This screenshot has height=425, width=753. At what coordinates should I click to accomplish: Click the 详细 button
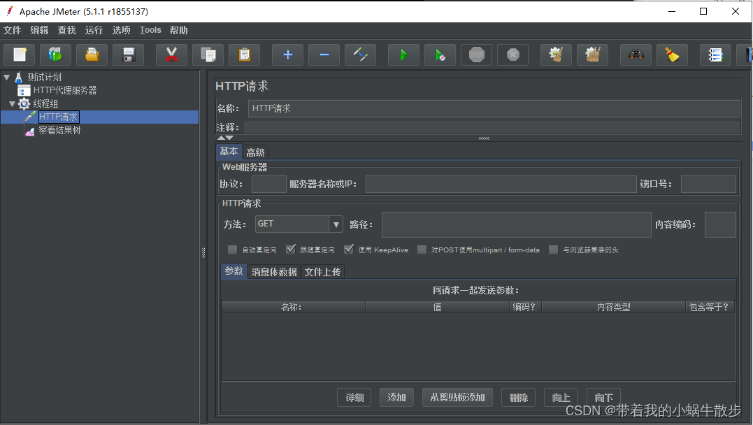[354, 398]
